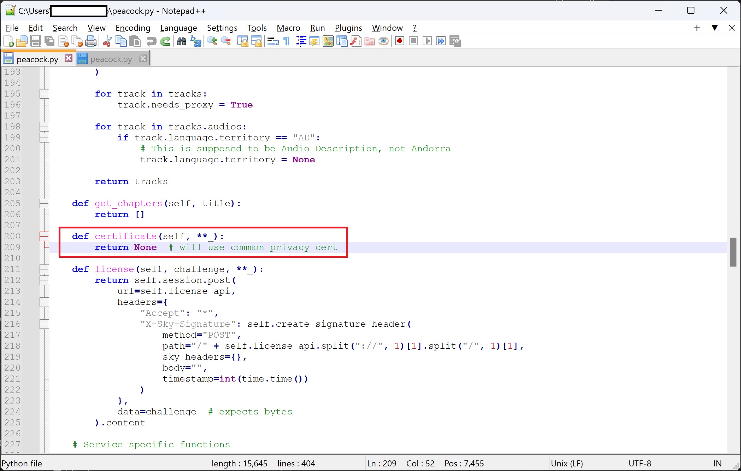Image resolution: width=741 pixels, height=471 pixels.
Task: Click the Redo green arrow icon
Action: (165, 41)
